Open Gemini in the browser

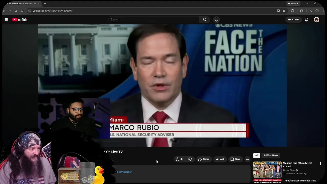pos(293,4)
